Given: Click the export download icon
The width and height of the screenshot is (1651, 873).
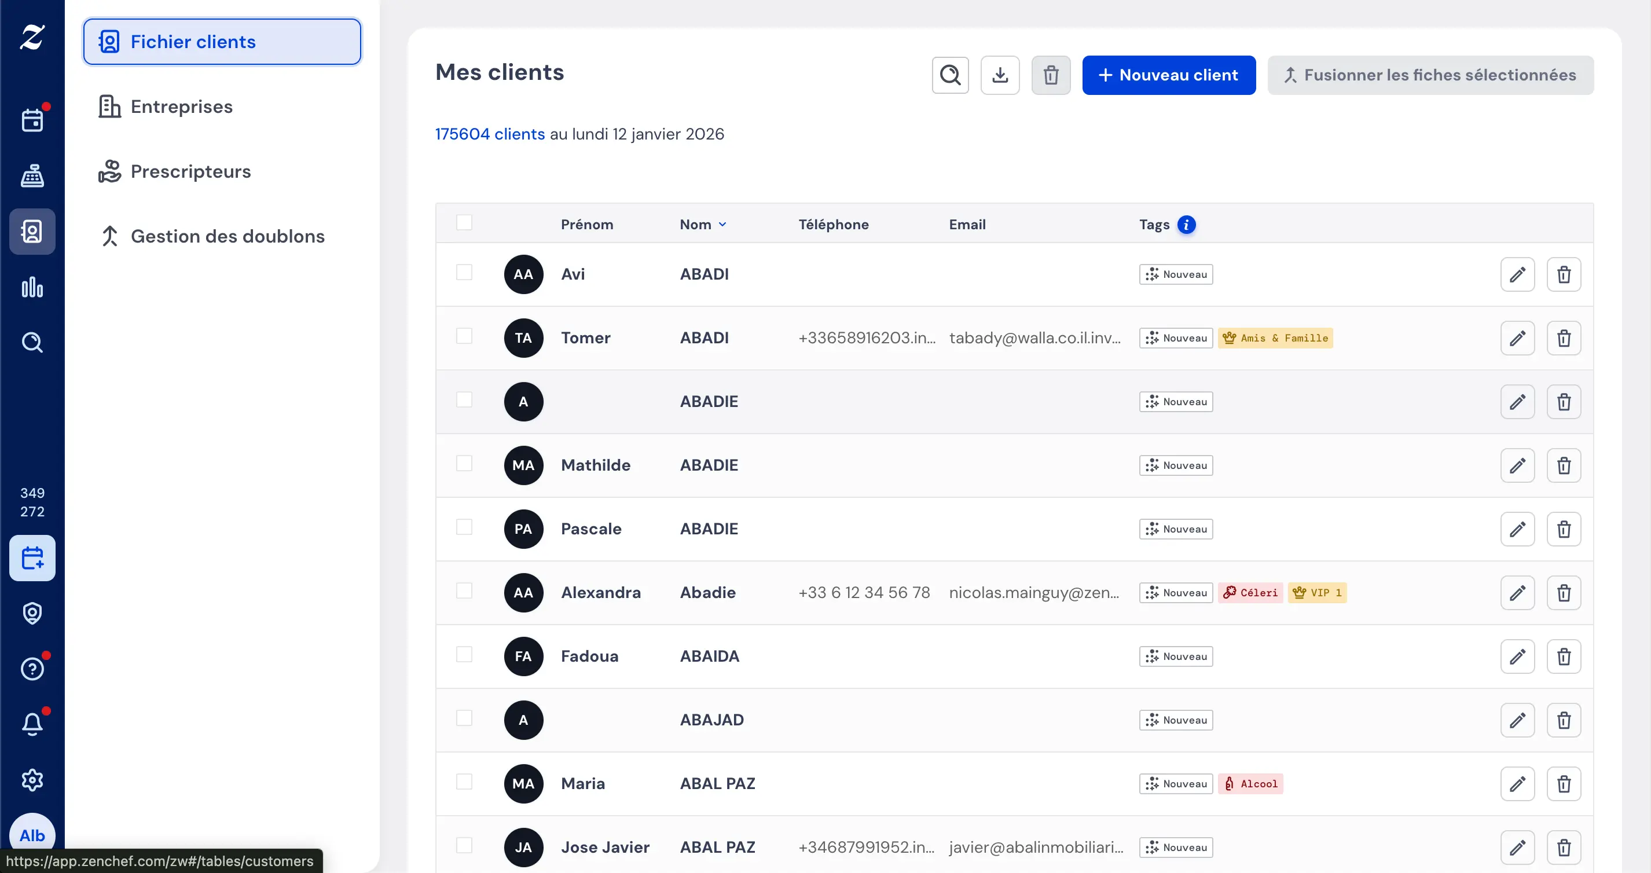Looking at the screenshot, I should click(999, 75).
